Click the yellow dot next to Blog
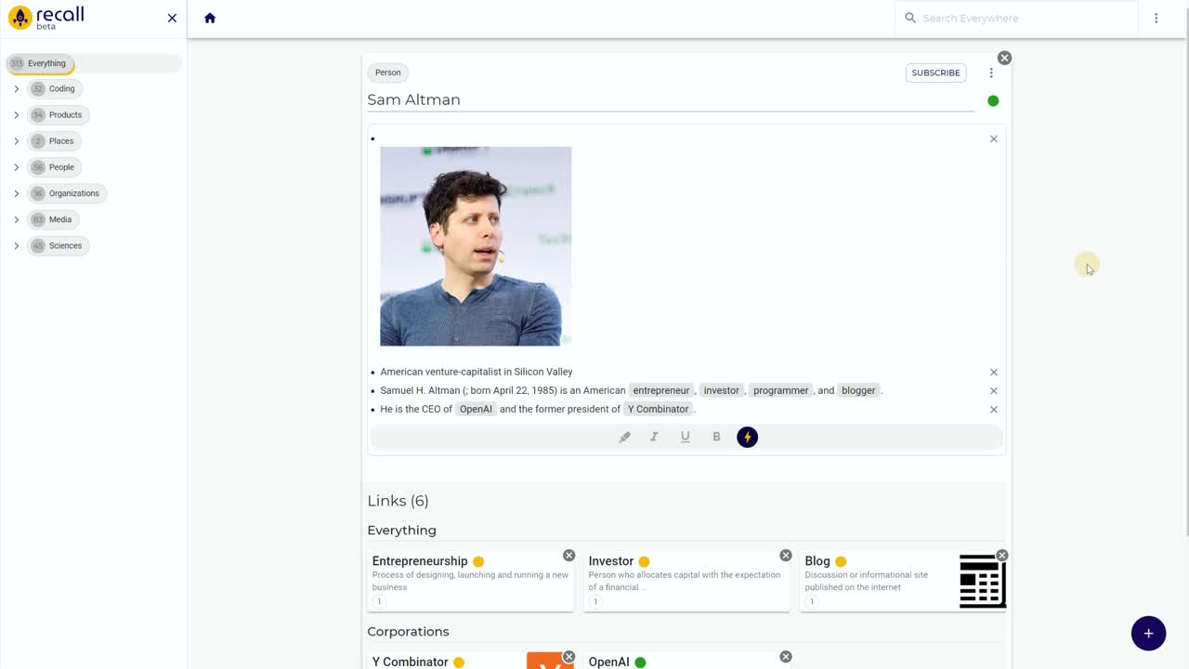Screen dimensions: 1189x669 [841, 561]
